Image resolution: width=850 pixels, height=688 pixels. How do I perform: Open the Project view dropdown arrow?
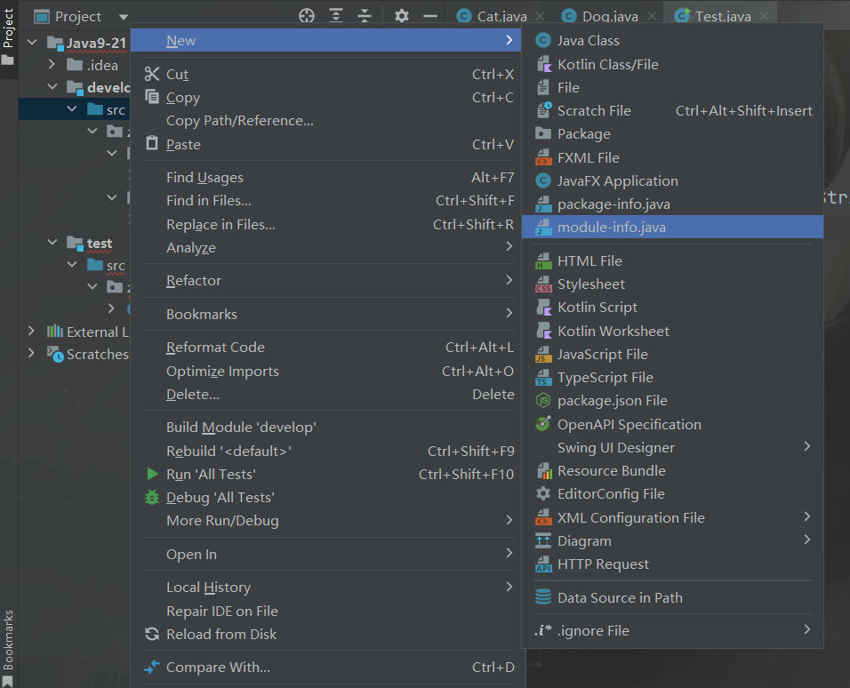point(123,17)
